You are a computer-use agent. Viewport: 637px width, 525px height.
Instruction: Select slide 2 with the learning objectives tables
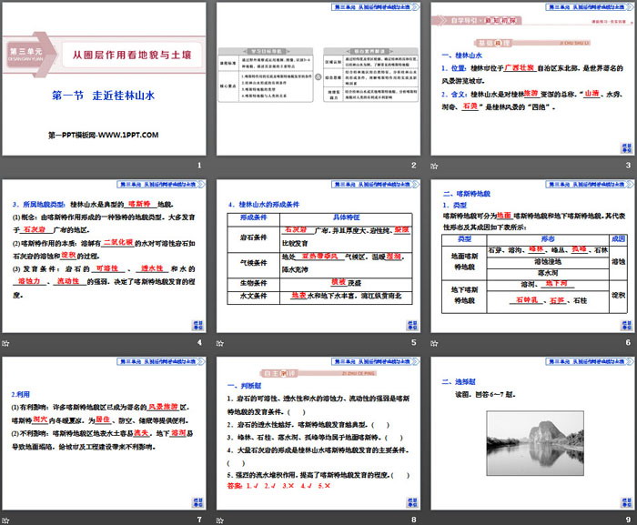click(318, 80)
